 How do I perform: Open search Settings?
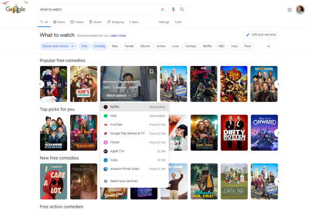click(x=164, y=22)
